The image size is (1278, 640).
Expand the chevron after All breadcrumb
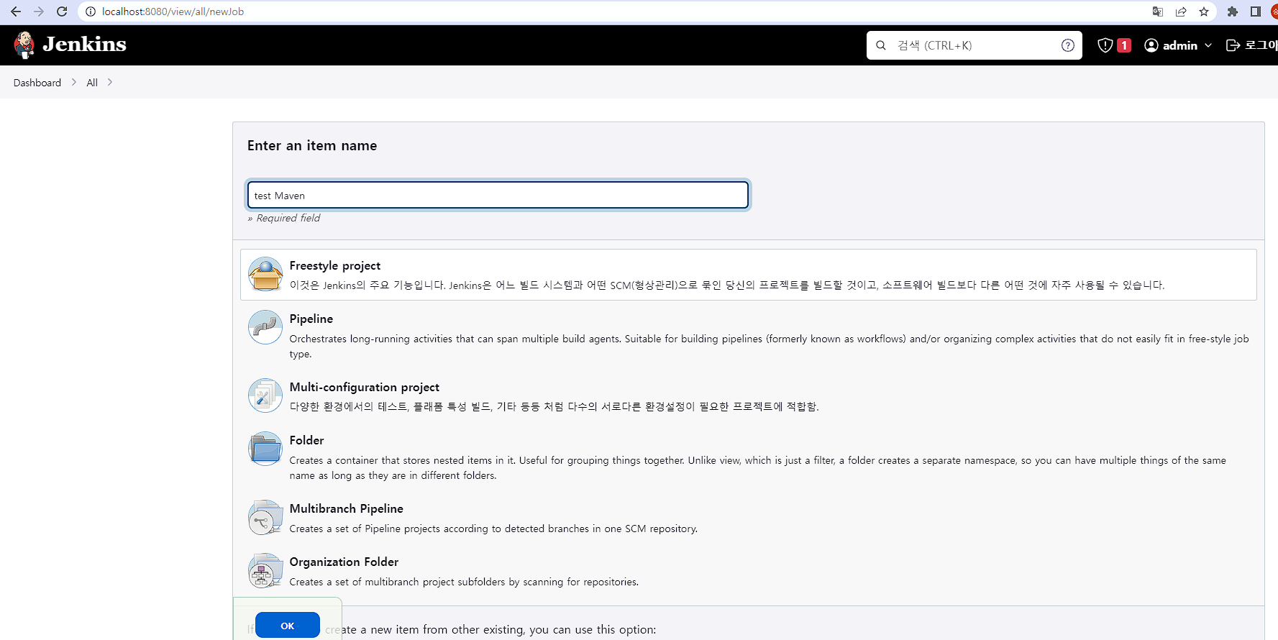[109, 82]
